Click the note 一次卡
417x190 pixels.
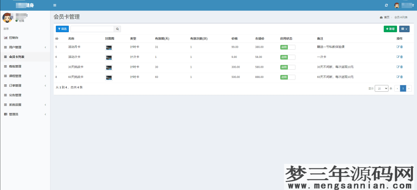pyautogui.click(x=322, y=57)
